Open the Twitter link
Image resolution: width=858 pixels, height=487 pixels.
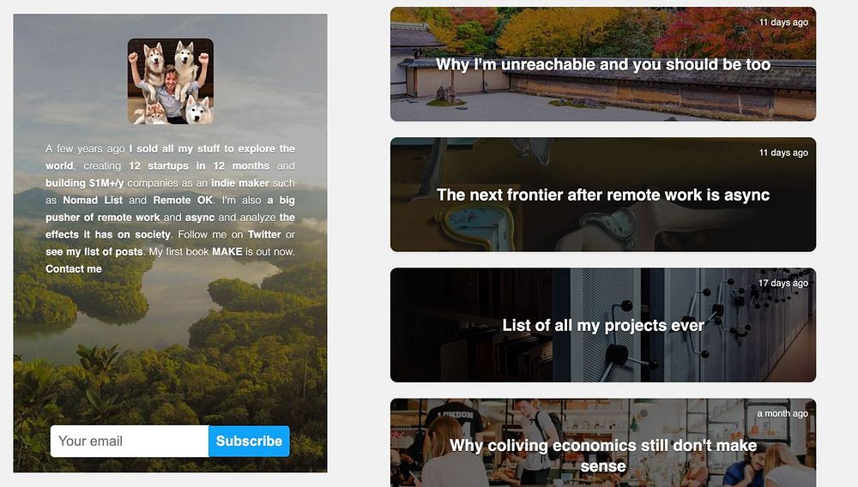264,234
